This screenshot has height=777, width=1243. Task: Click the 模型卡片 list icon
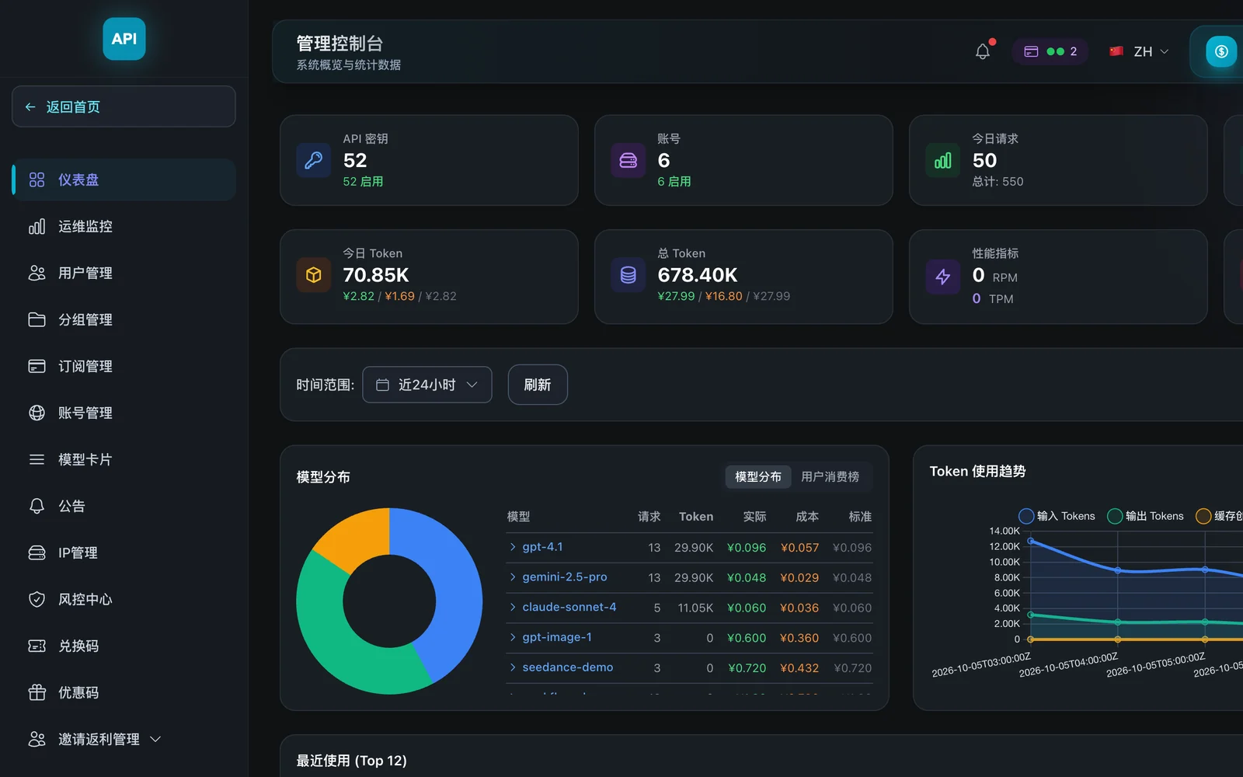pos(37,459)
